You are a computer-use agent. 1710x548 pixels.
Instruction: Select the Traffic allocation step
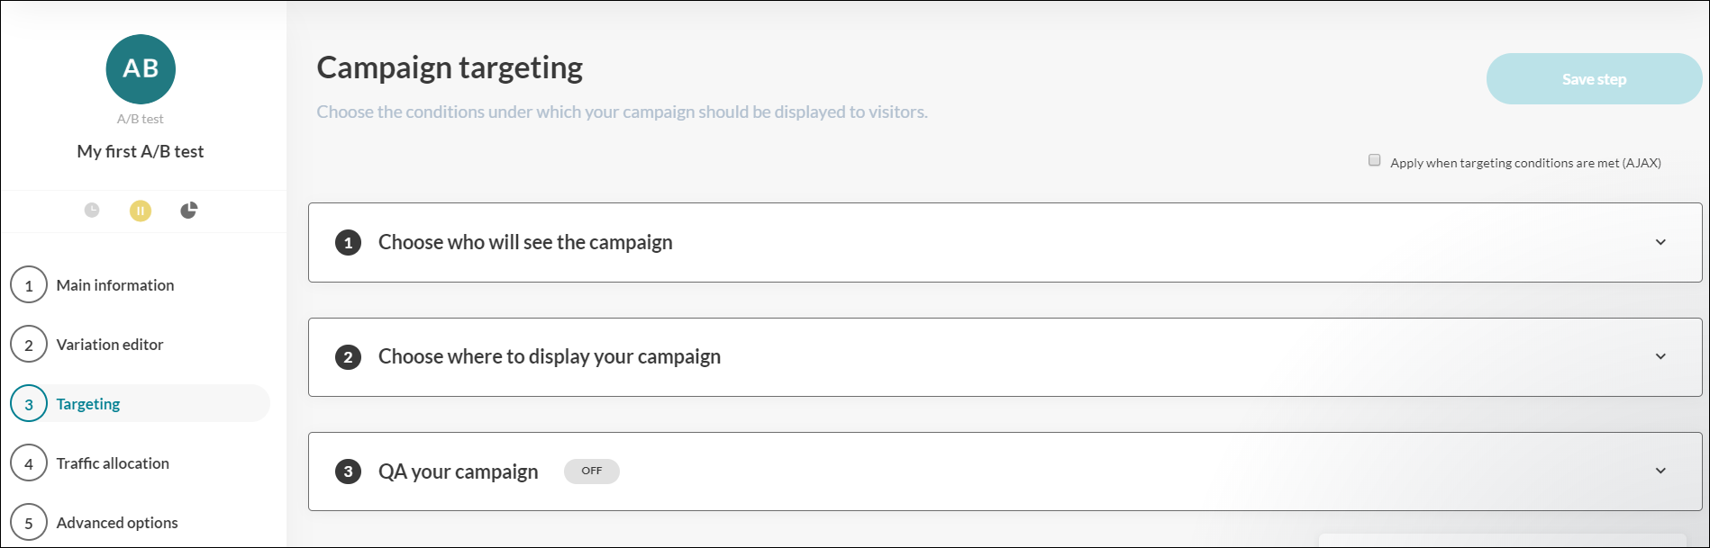(x=113, y=463)
